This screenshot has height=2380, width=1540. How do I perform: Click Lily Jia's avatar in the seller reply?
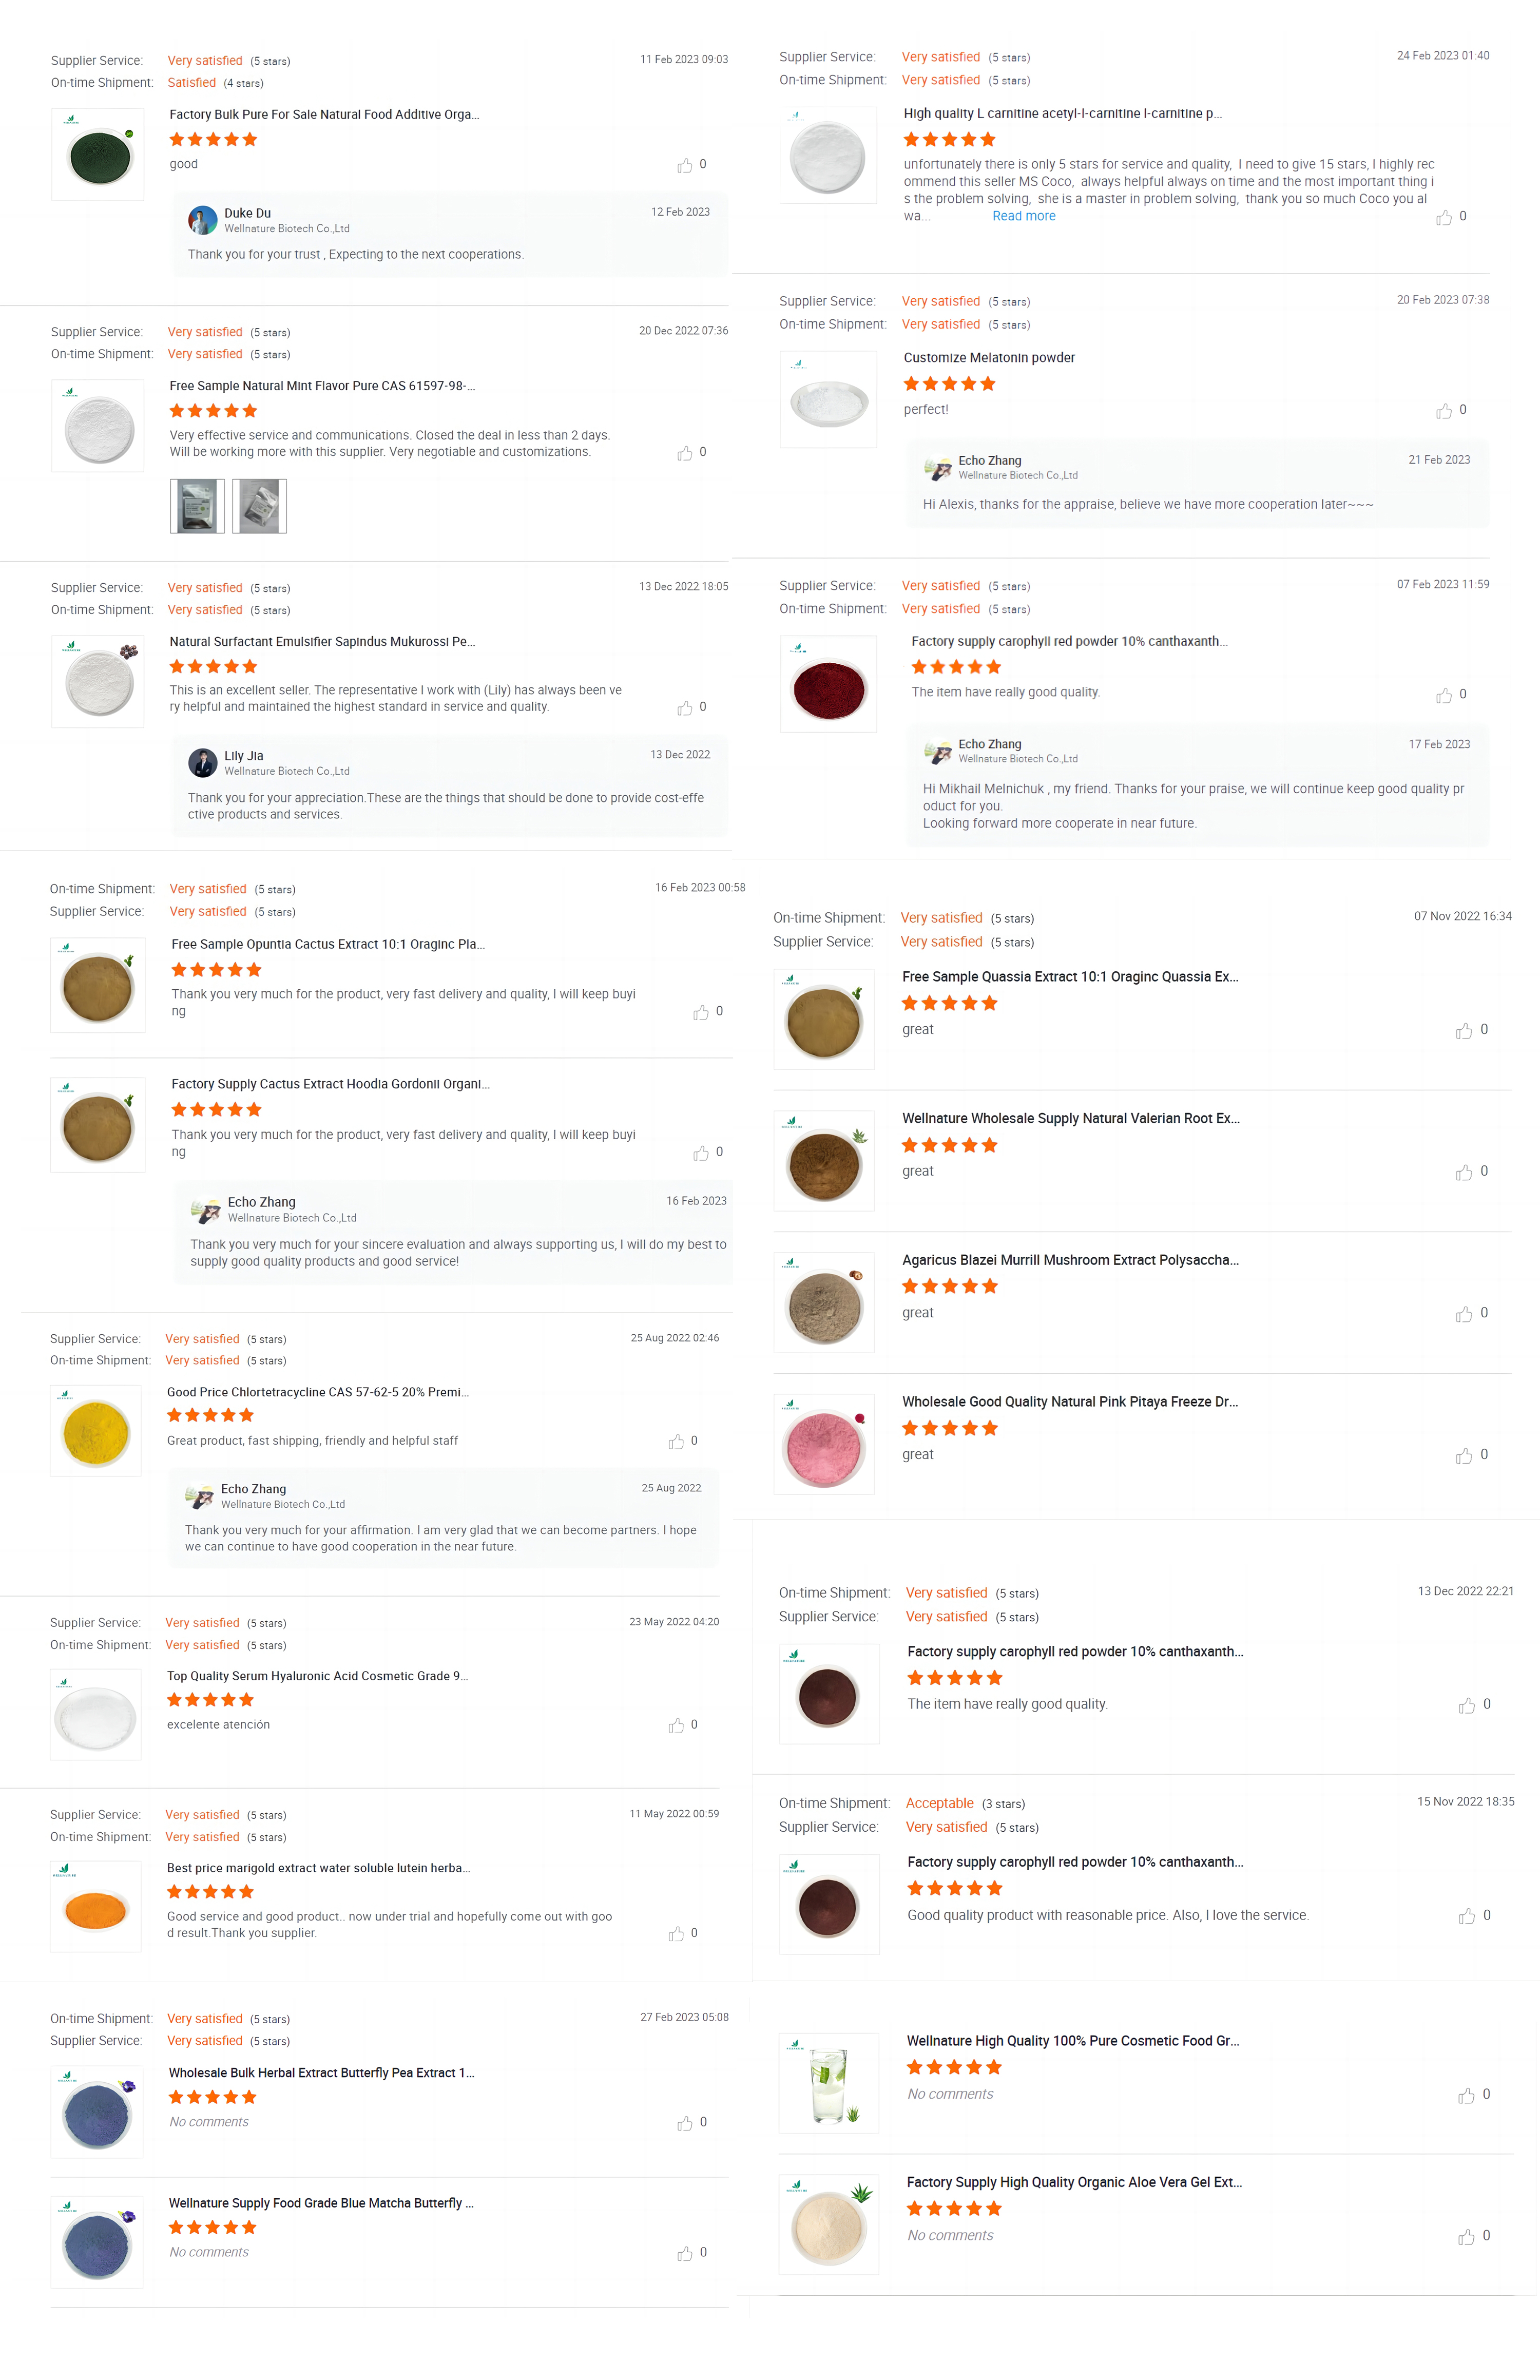(x=204, y=763)
